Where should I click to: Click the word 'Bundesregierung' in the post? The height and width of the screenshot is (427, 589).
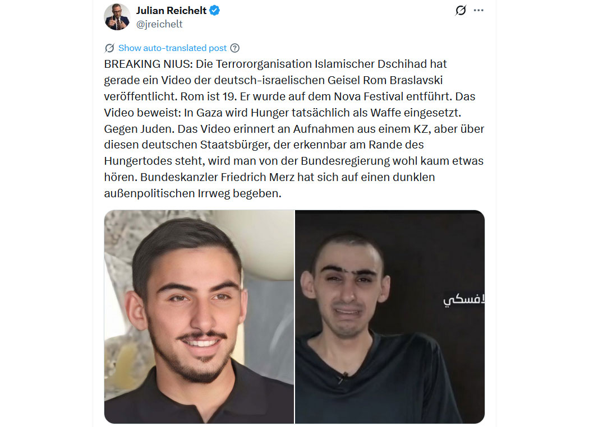345,161
